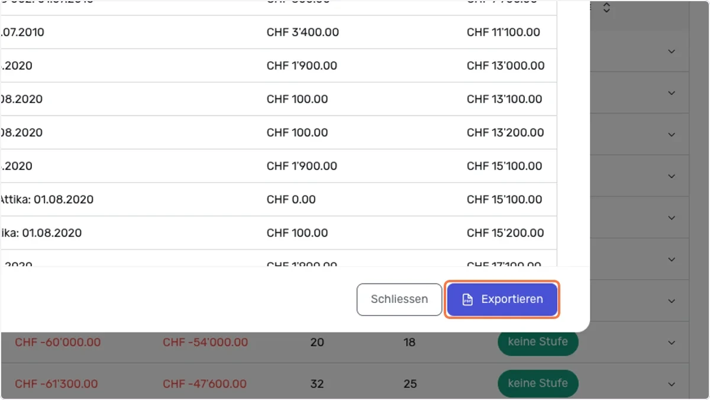The width and height of the screenshot is (710, 400).
Task: Click the Exportieren button
Action: [502, 299]
